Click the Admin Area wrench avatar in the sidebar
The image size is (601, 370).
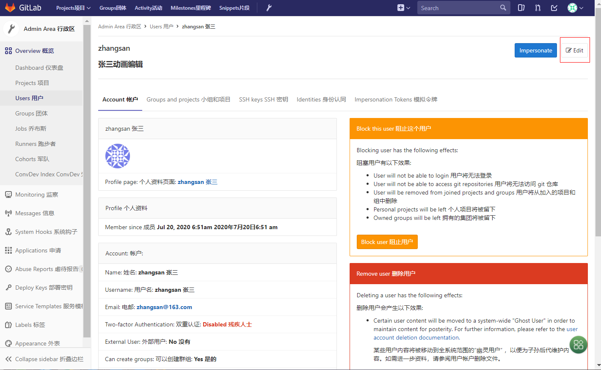click(11, 29)
